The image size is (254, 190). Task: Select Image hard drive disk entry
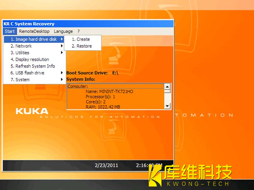tap(33, 39)
